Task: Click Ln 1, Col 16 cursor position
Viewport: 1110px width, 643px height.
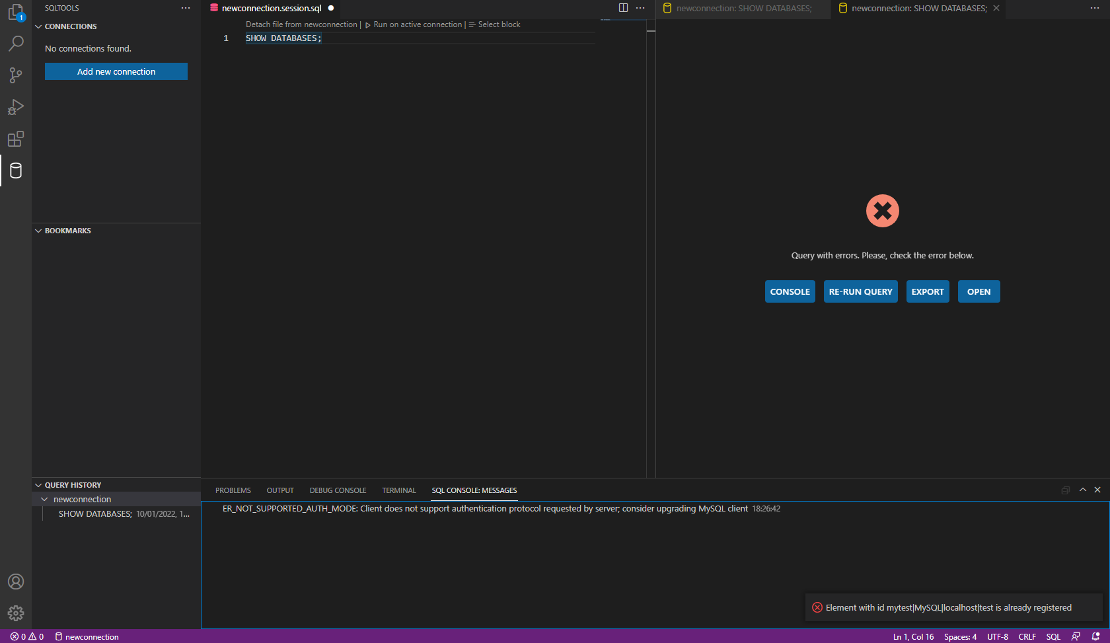Action: (x=913, y=636)
